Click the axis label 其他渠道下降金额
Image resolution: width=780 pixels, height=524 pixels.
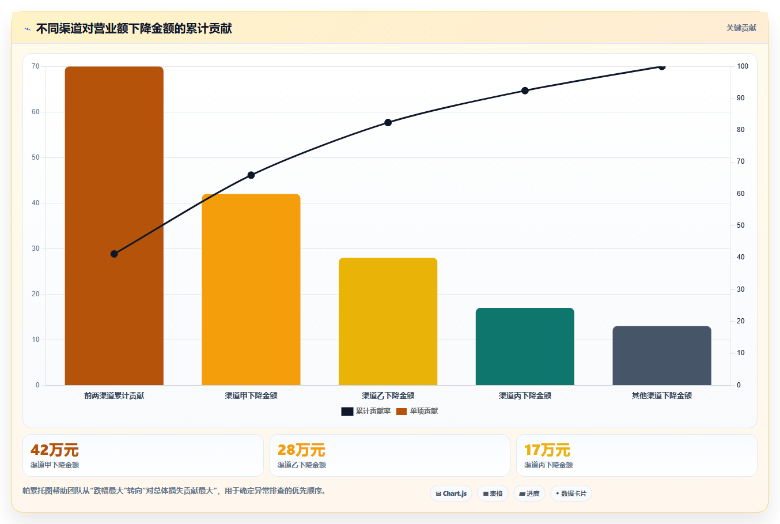(662, 395)
